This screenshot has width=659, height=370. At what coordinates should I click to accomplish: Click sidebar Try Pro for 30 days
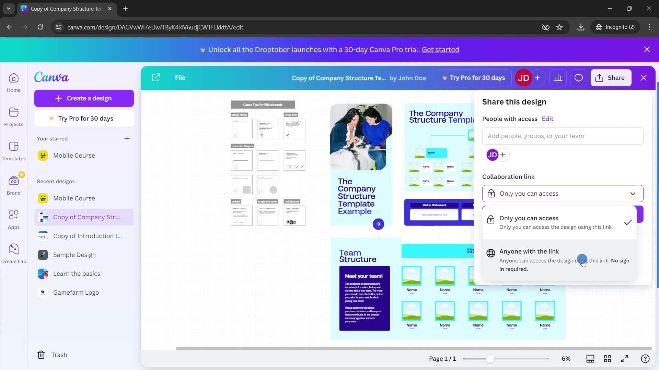84,119
